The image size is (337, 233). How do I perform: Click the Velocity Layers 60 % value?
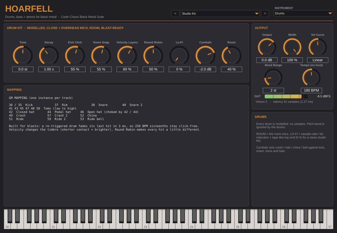point(127,69)
